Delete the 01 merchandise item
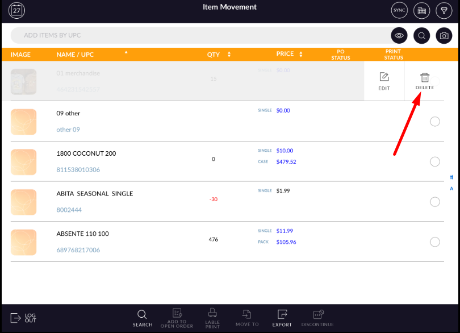 pos(424,81)
